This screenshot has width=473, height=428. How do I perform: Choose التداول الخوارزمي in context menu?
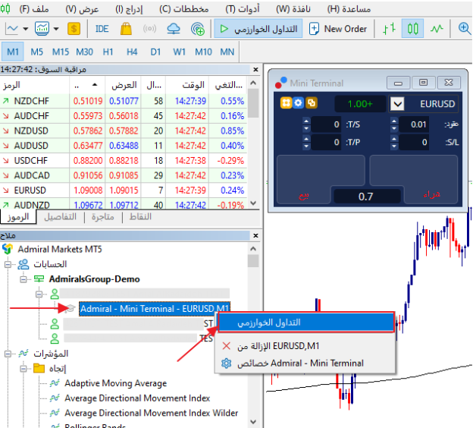(x=306, y=323)
